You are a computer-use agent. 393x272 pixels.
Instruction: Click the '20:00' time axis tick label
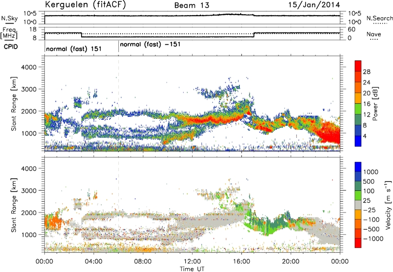290,262
